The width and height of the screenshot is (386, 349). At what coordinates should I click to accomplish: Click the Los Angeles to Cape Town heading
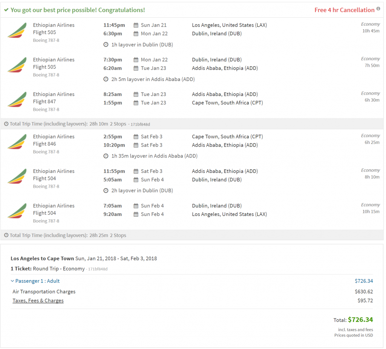pos(42,259)
